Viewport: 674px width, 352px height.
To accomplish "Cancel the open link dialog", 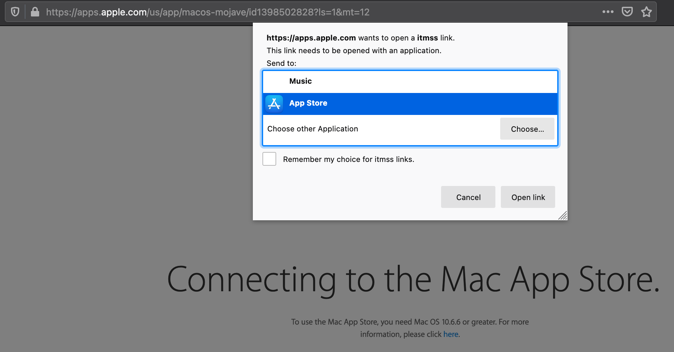I will click(468, 197).
